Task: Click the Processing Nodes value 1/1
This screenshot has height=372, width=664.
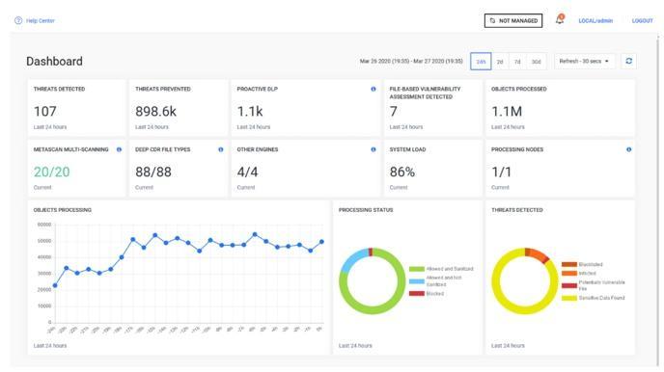Action: [x=502, y=173]
